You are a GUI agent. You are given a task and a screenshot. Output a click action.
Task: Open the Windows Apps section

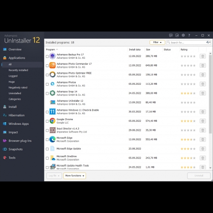pyautogui.click(x=18, y=124)
